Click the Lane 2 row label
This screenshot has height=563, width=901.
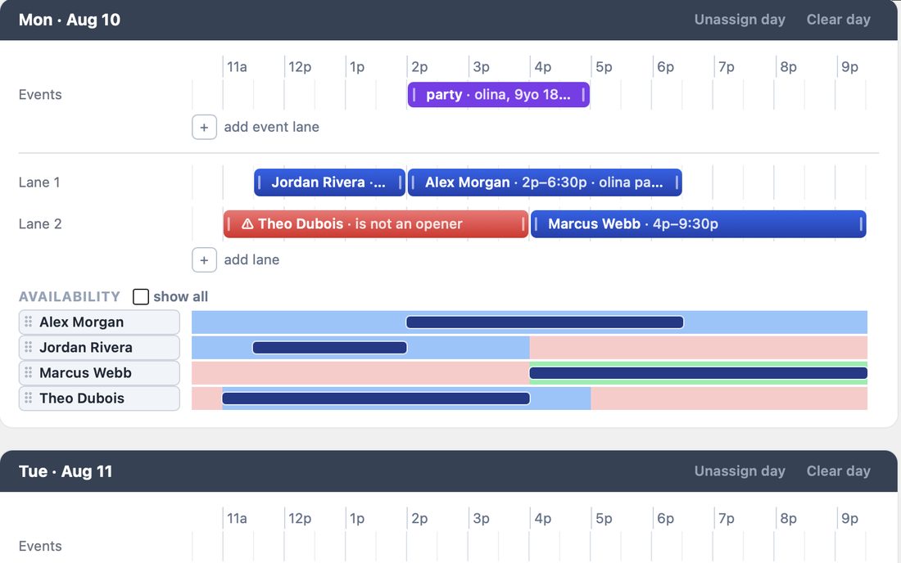point(39,224)
